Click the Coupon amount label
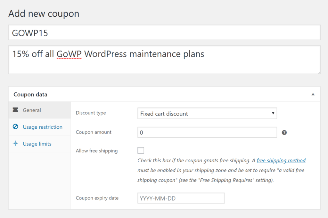 tap(94, 132)
